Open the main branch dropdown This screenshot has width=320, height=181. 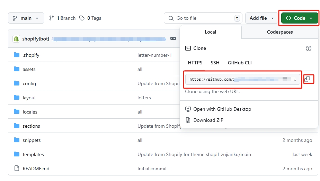tap(26, 18)
